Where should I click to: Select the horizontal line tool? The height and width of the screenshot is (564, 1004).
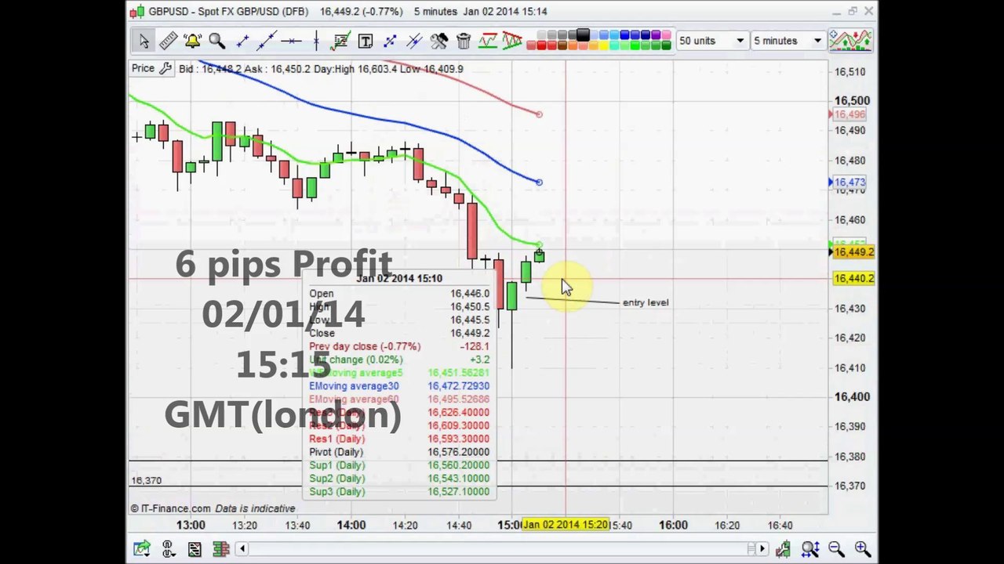(292, 41)
